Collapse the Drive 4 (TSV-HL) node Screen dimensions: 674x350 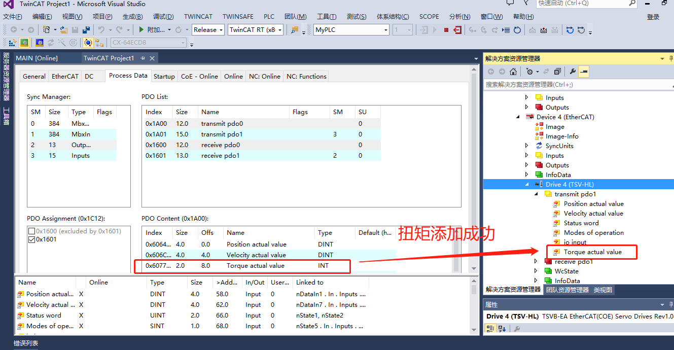526,184
